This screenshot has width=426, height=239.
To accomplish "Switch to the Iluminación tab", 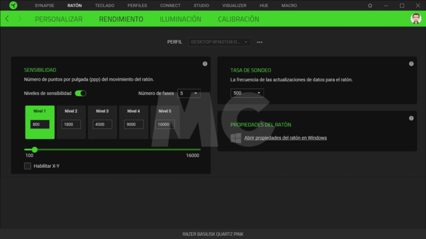I will pos(181,19).
